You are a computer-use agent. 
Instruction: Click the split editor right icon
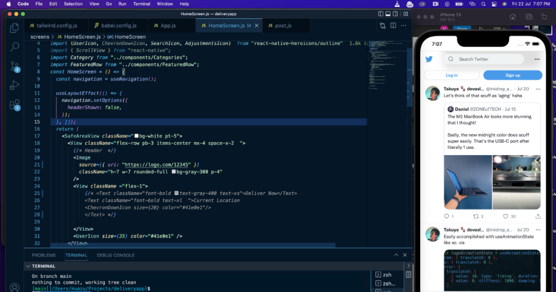393,26
